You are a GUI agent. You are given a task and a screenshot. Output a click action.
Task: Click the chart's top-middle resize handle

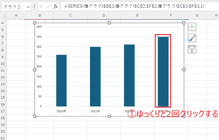tap(109, 23)
